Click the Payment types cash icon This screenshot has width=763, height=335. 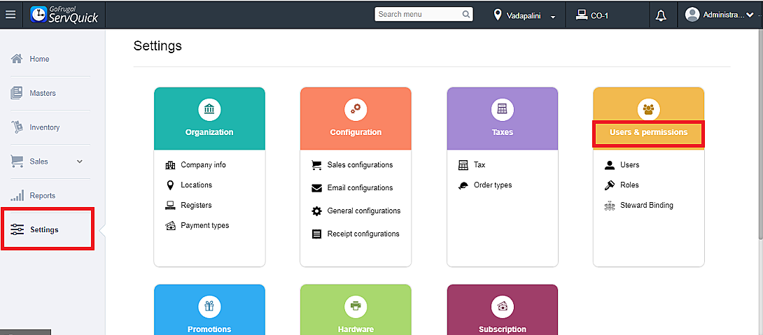[x=170, y=226]
